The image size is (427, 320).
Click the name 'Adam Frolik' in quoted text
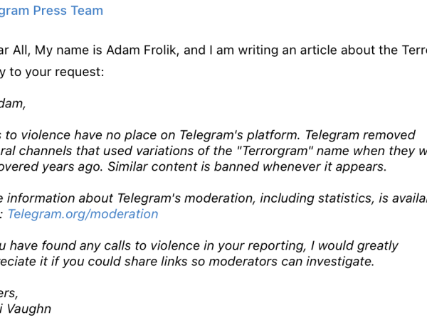pyautogui.click(x=142, y=50)
